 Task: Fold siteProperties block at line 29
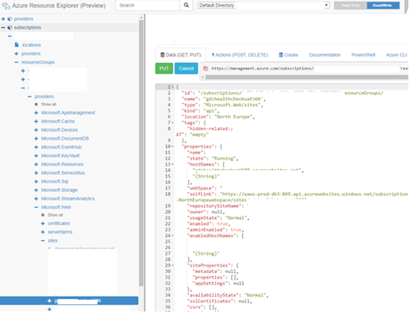click(x=173, y=266)
